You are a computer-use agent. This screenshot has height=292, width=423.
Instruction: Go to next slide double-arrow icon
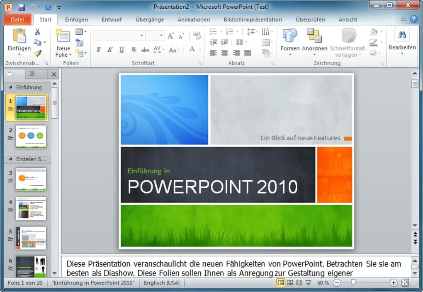coord(415,242)
